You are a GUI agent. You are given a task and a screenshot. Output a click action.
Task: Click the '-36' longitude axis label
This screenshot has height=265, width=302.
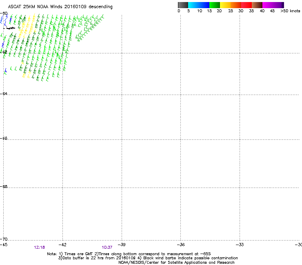pyautogui.click(x=181, y=245)
